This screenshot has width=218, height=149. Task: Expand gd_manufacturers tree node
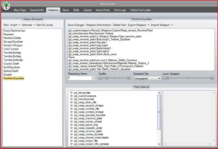click(71, 99)
